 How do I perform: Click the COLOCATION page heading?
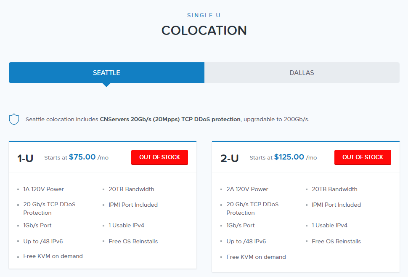204,31
